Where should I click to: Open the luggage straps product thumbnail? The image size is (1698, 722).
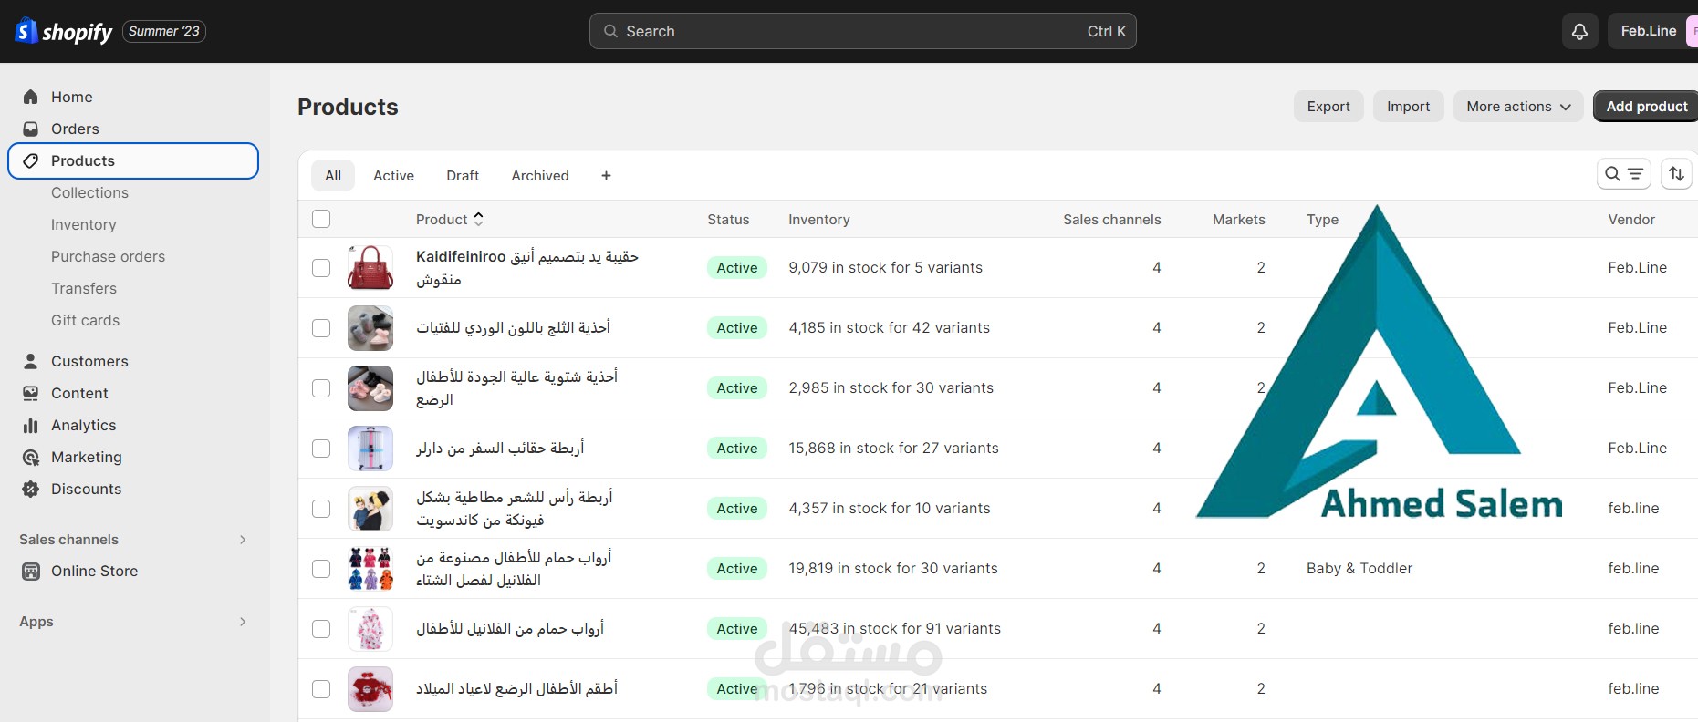click(370, 449)
